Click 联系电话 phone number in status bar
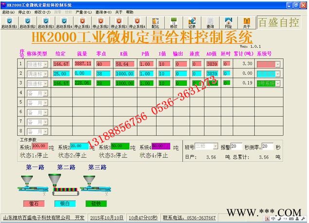The height and width of the screenshot is (223, 309). point(189,218)
